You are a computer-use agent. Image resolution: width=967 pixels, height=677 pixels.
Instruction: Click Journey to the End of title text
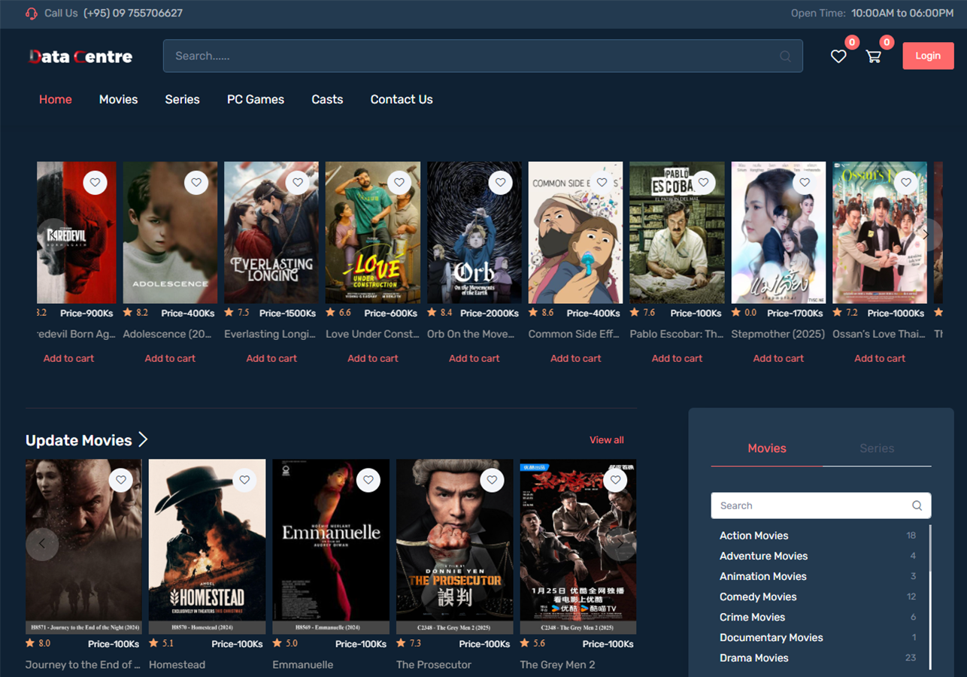tap(83, 664)
